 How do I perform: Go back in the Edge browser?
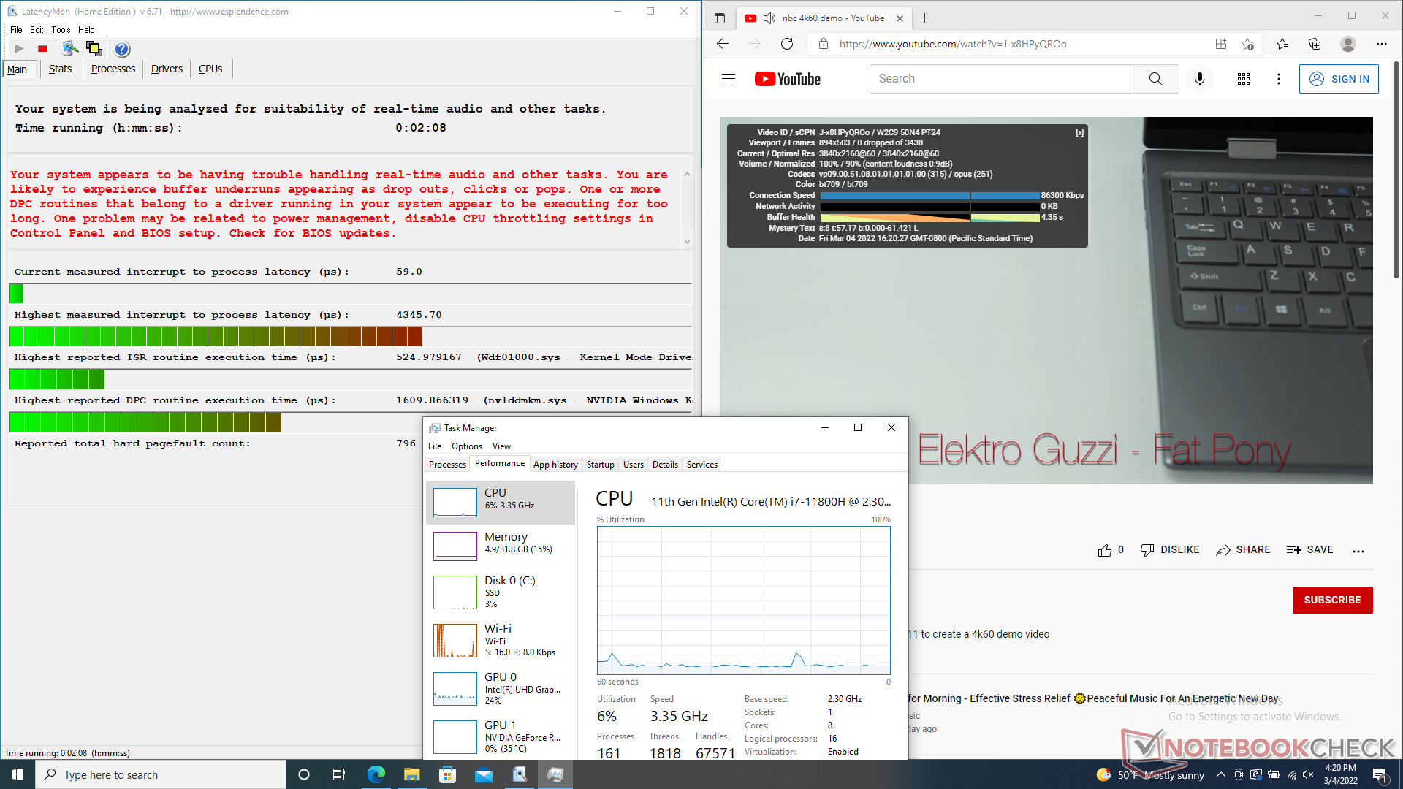723,44
